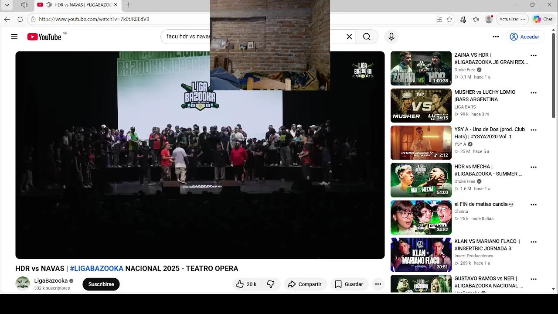Open HDR vs MECHA video title

pyautogui.click(x=488, y=170)
